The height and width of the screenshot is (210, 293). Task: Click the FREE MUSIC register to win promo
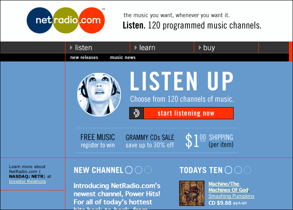[x=98, y=141]
